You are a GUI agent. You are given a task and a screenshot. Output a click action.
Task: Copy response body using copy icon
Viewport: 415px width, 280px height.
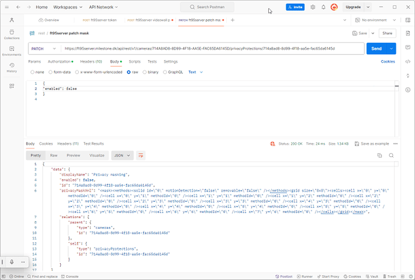point(380,155)
